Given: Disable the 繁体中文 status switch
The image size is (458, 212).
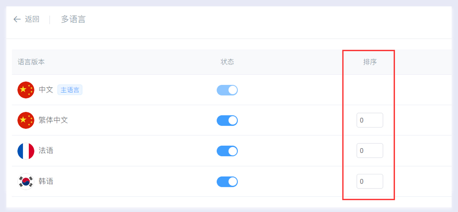Looking at the screenshot, I should [x=227, y=120].
